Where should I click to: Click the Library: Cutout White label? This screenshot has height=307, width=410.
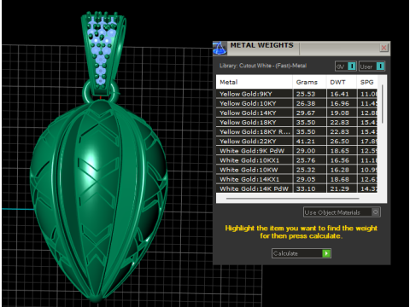(x=263, y=66)
